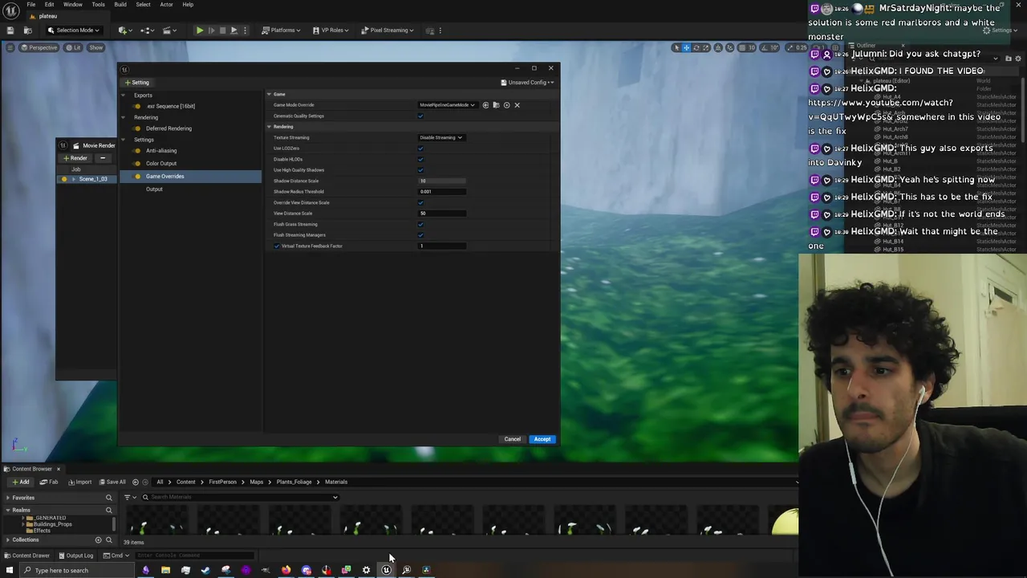Uncheck the Disable HLODs checkbox
The height and width of the screenshot is (578, 1027).
point(420,160)
